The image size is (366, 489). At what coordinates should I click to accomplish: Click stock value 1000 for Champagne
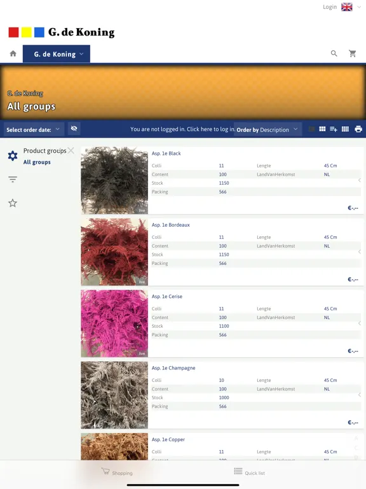[224, 397]
